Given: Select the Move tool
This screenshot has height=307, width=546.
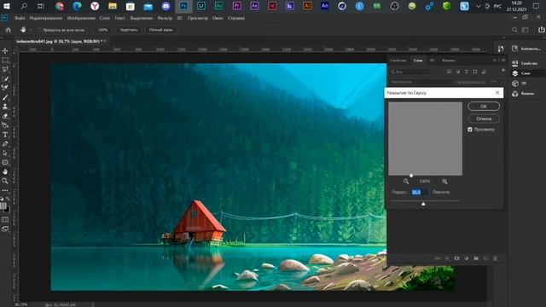Looking at the screenshot, I should [x=5, y=51].
